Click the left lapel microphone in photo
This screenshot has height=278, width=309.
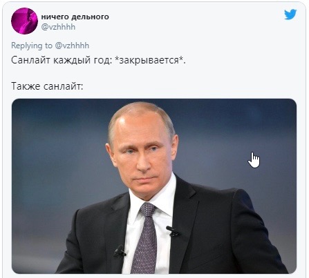[x=120, y=251]
